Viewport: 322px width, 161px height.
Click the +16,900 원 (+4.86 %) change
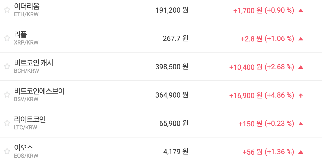[262, 95]
